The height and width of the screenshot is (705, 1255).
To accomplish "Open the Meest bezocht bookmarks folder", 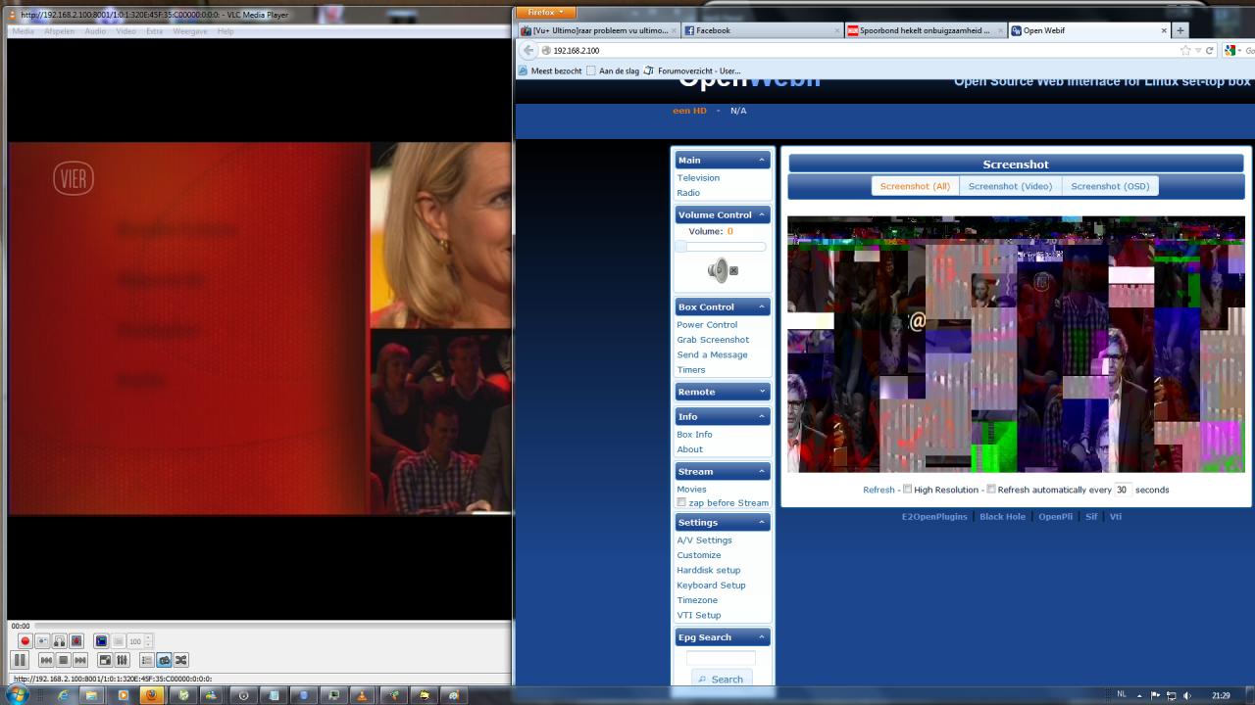I will (x=550, y=70).
